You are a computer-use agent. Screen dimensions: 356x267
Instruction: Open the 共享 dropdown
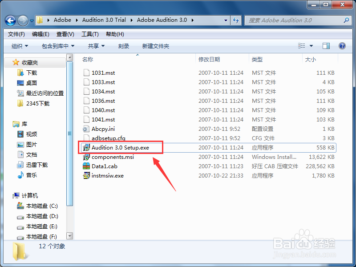pos(96,46)
